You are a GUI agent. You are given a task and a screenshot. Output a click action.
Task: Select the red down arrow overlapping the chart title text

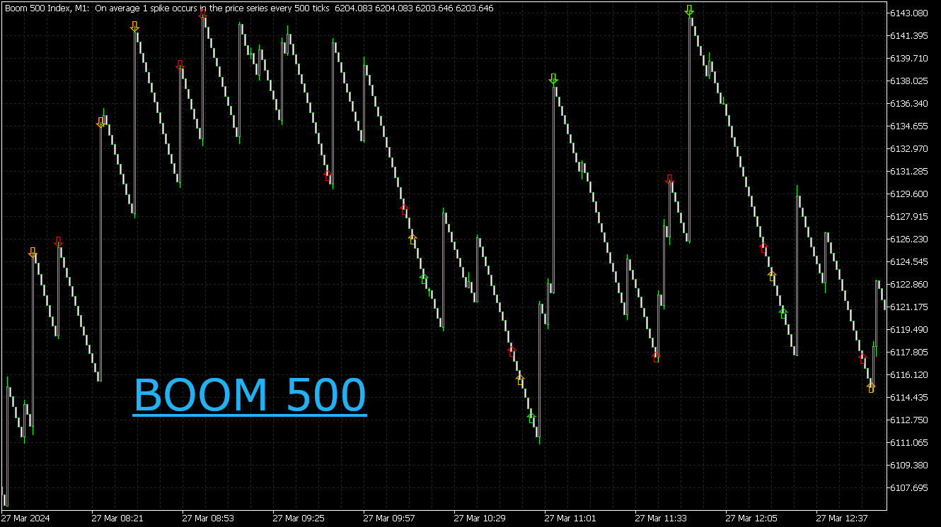pyautogui.click(x=203, y=14)
